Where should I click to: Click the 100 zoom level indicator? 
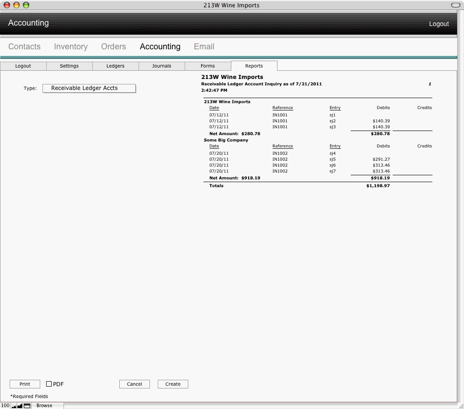click(x=5, y=405)
